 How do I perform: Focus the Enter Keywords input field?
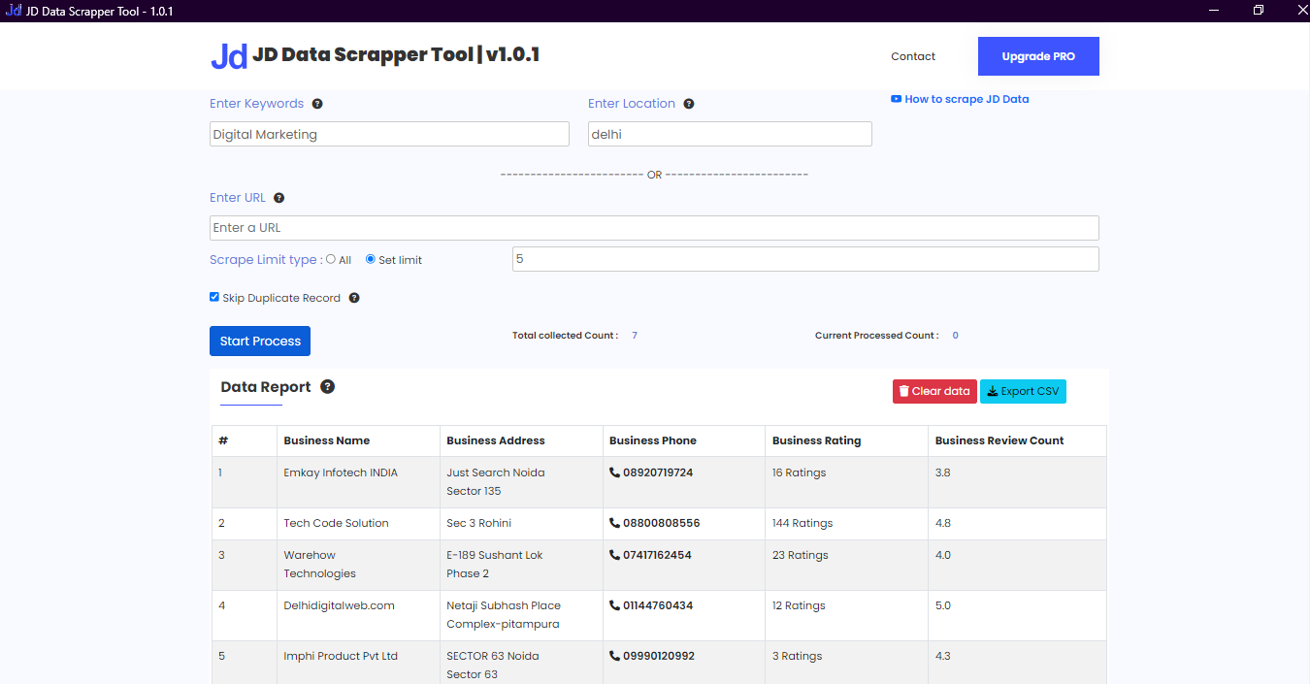point(389,134)
